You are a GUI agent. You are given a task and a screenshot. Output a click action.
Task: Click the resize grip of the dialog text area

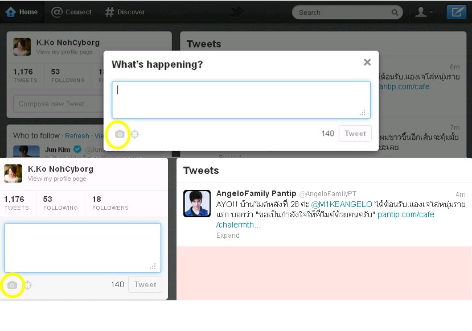pos(363,113)
